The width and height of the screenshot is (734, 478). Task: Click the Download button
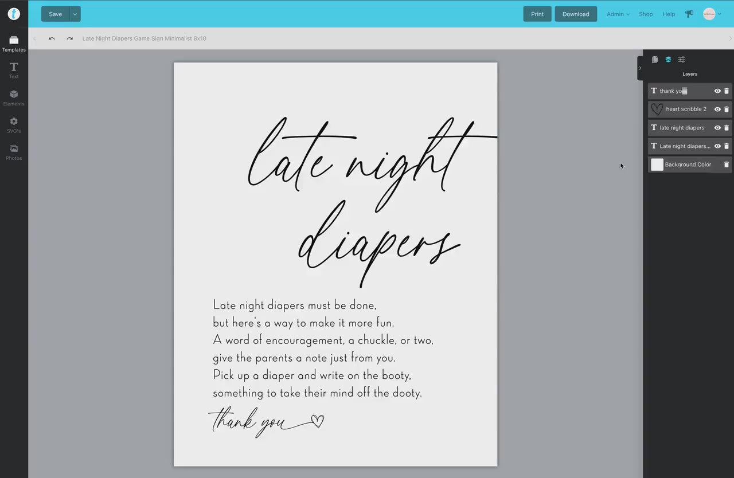(576, 14)
